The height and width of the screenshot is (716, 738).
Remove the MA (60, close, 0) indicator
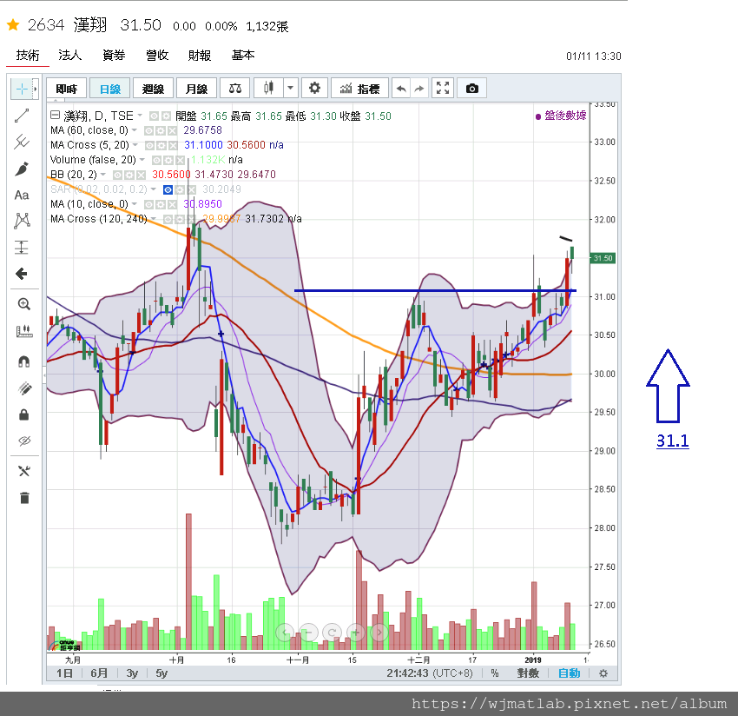click(172, 130)
